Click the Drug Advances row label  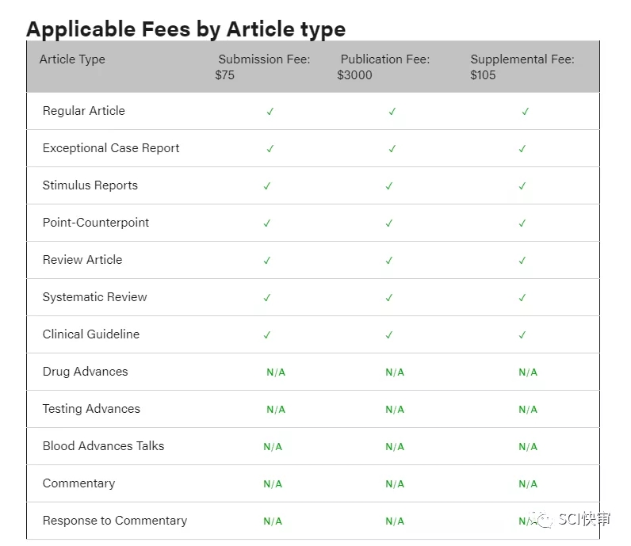coord(85,372)
